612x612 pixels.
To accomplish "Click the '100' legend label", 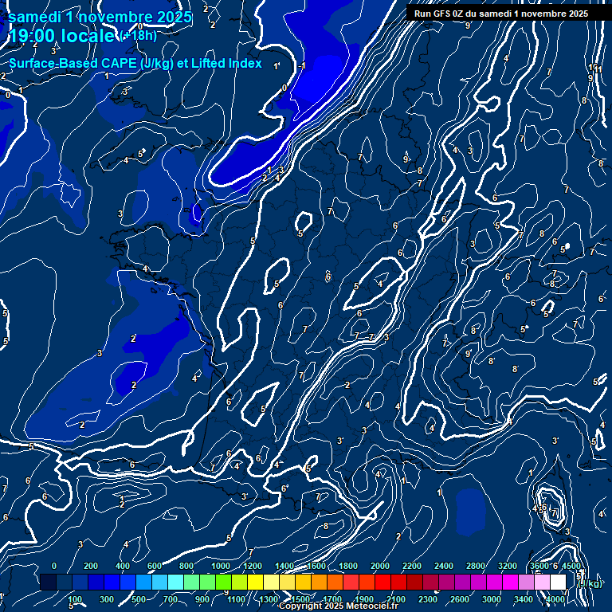I will click(75, 599).
